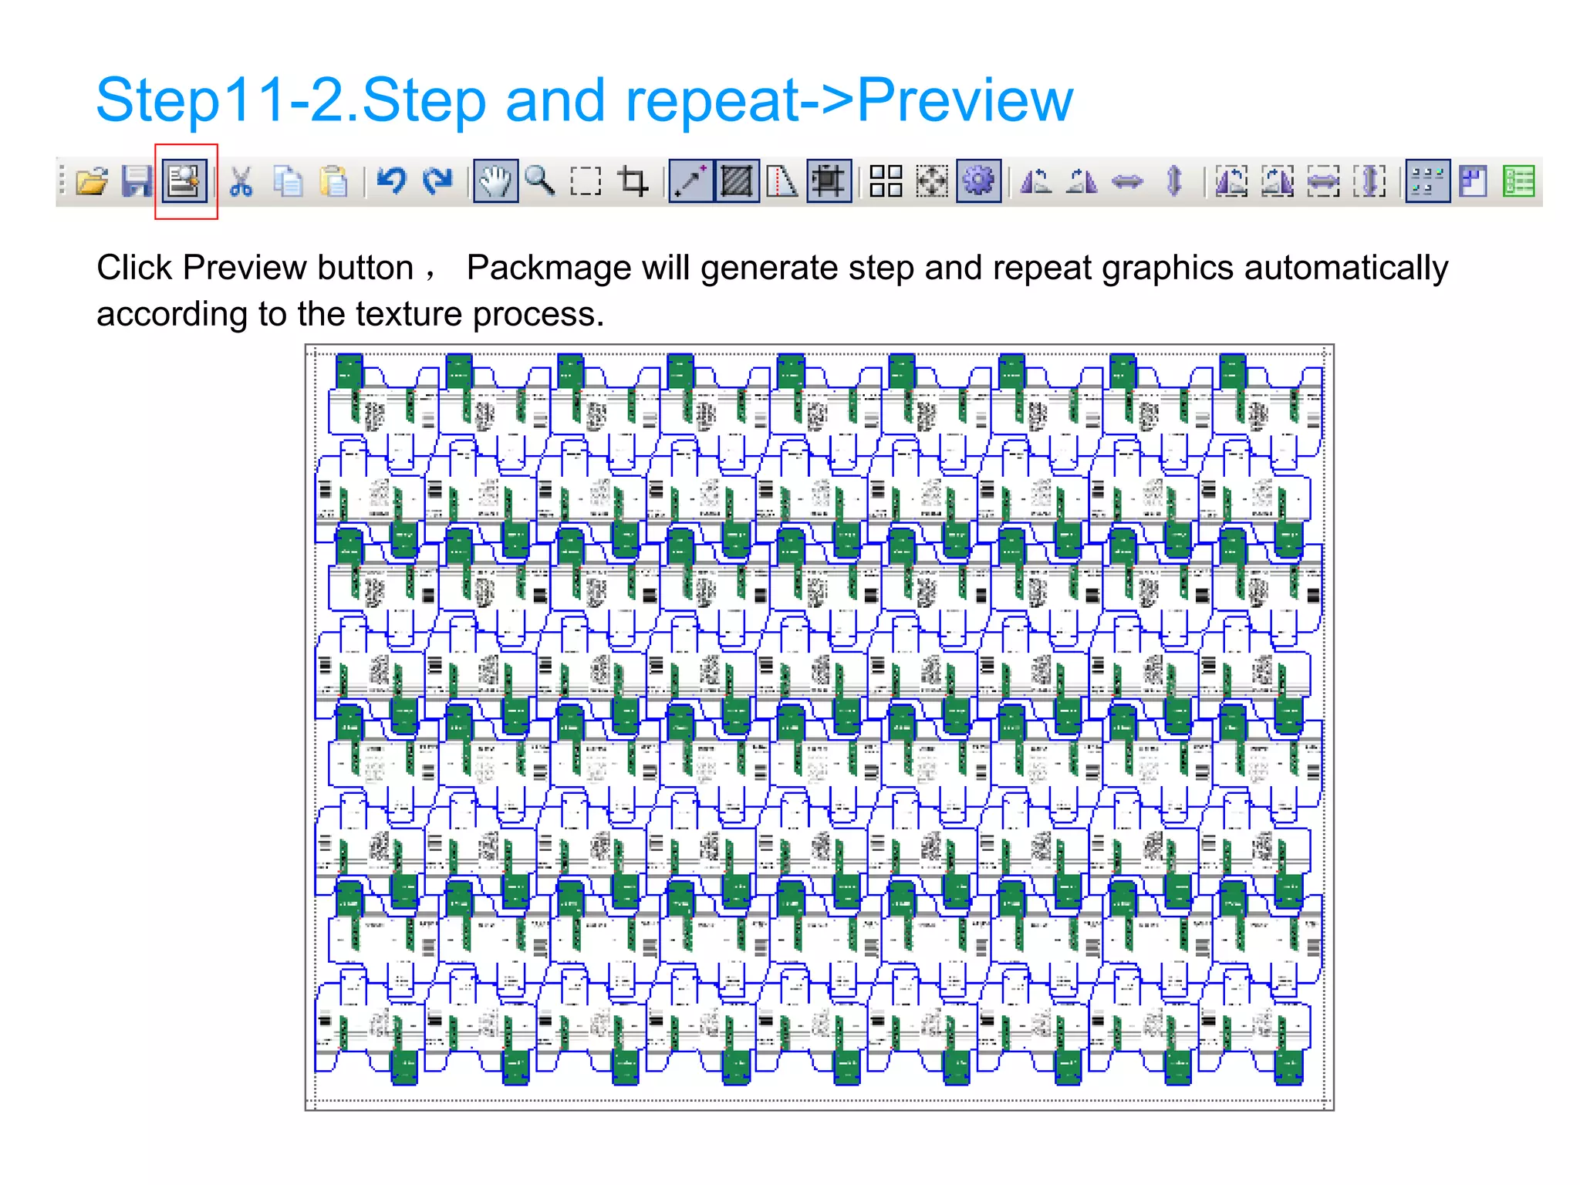The image size is (1580, 1185).
Task: Save using the floppy disk icon
Action: (137, 182)
